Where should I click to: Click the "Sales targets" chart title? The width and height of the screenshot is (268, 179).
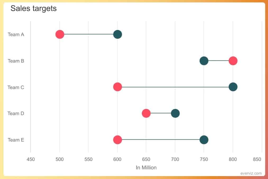(34, 8)
